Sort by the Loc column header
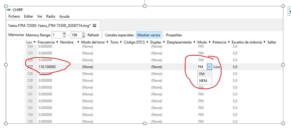 pyautogui.click(x=31, y=42)
